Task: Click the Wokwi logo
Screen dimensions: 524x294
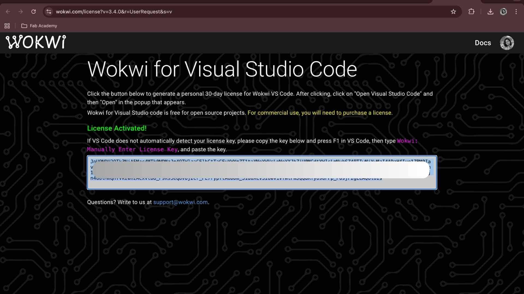Action: (36, 42)
